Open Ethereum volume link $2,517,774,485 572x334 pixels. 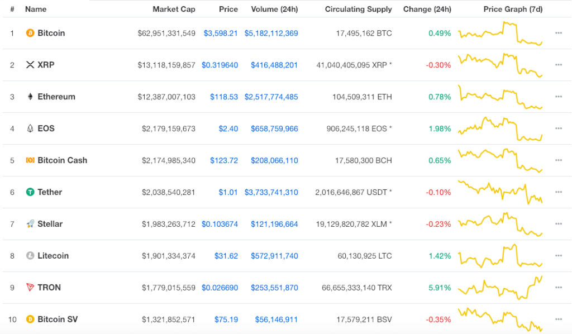click(271, 97)
